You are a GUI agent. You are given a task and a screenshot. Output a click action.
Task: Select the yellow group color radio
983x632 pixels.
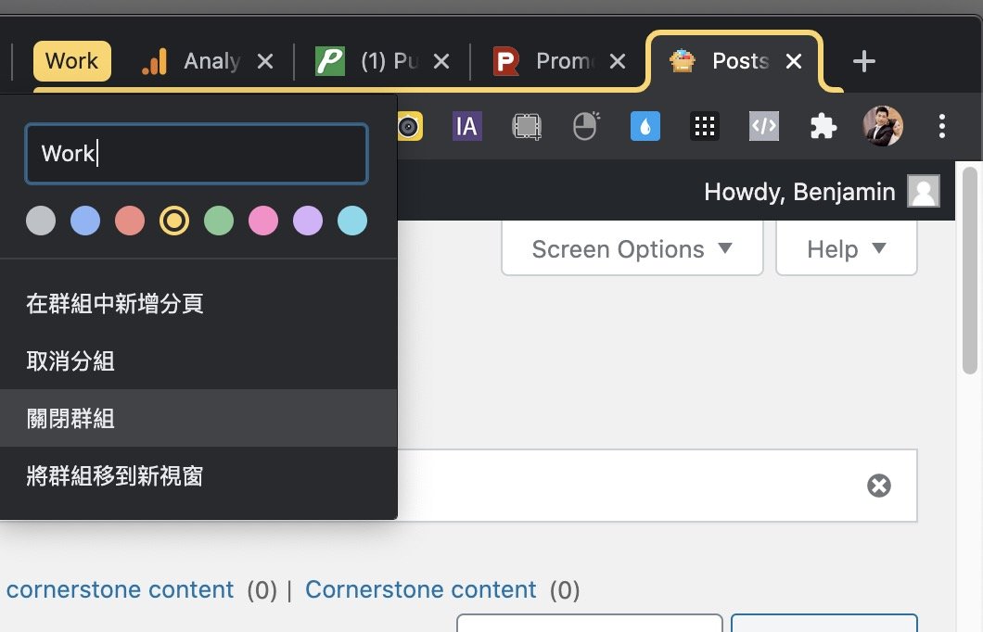174,221
